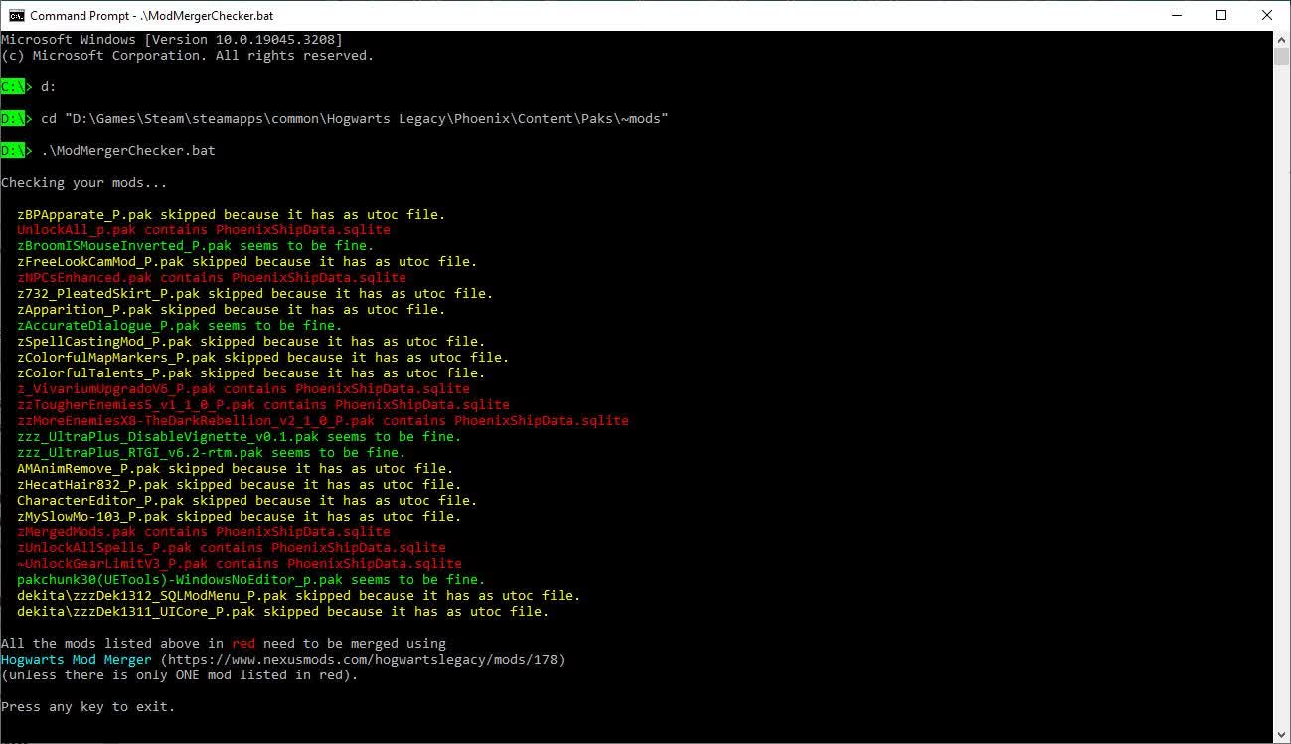Click the zSpellCastingMod_P.pak line

251,342
